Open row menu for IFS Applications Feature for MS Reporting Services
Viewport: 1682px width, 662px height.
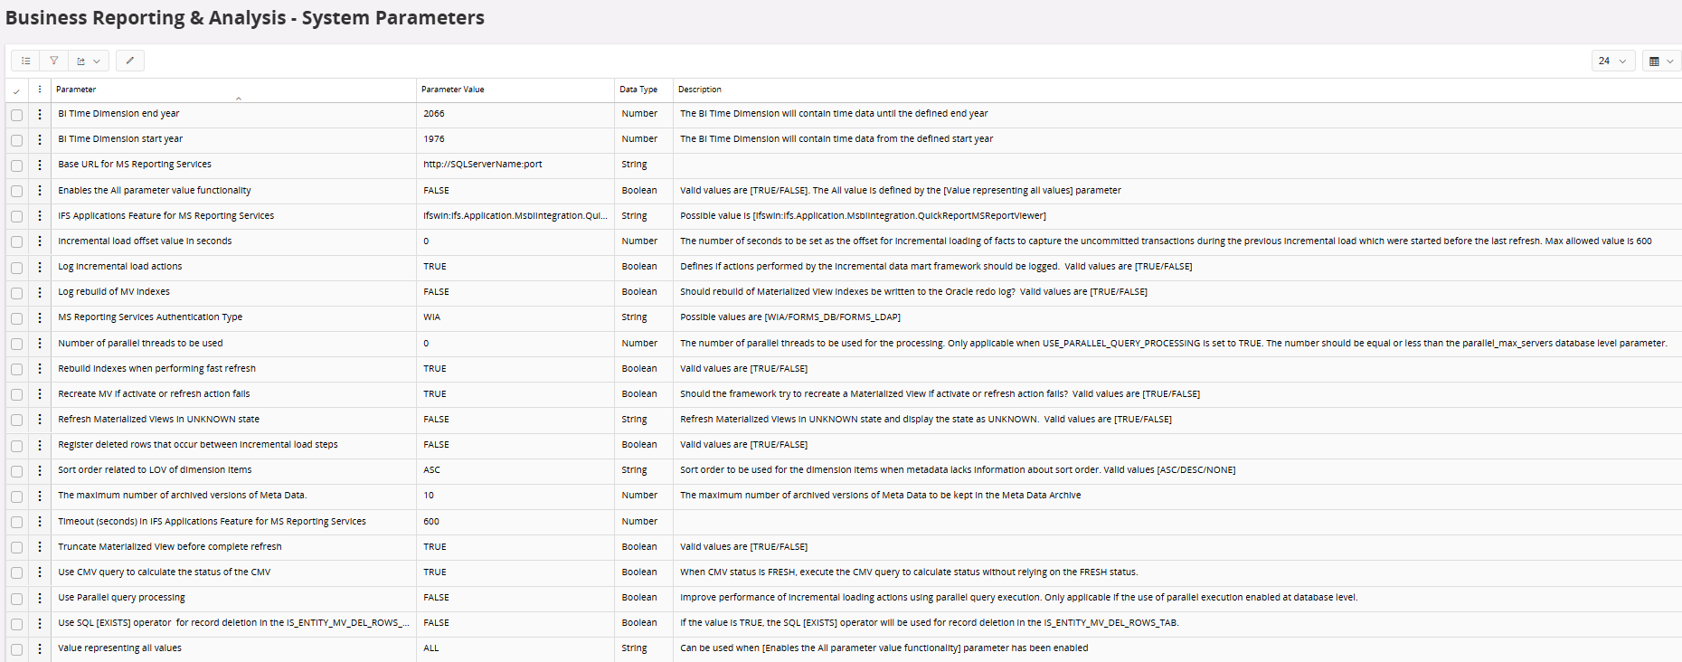pos(40,215)
